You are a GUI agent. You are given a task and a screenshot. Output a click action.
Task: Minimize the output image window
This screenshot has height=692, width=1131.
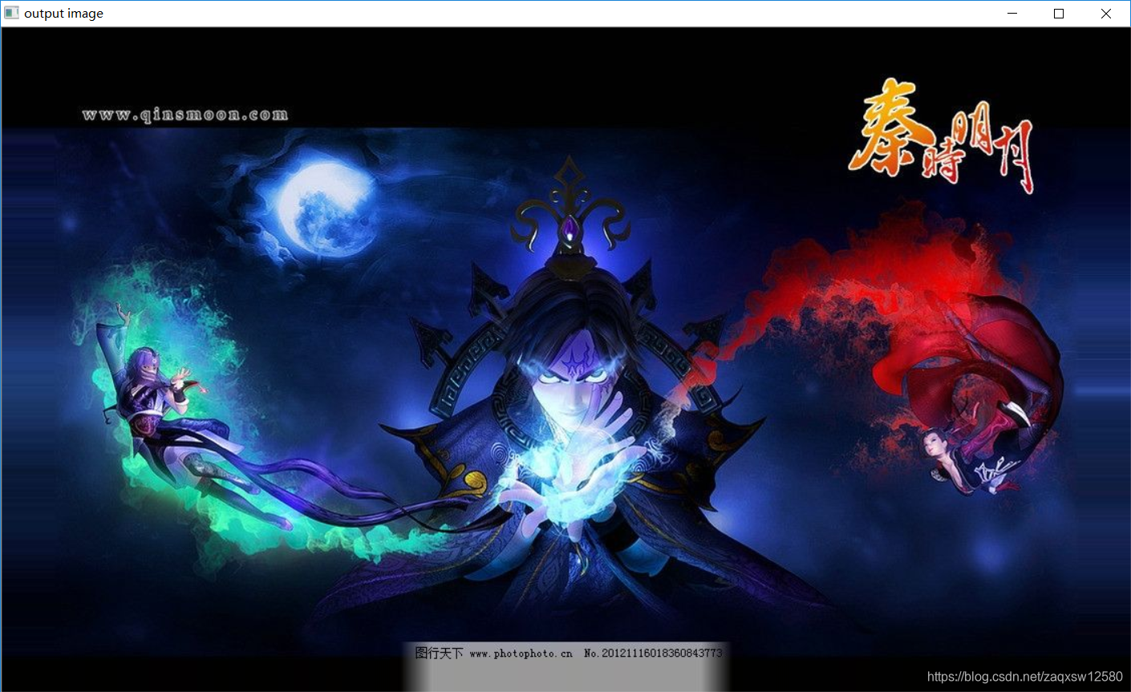click(x=1012, y=14)
